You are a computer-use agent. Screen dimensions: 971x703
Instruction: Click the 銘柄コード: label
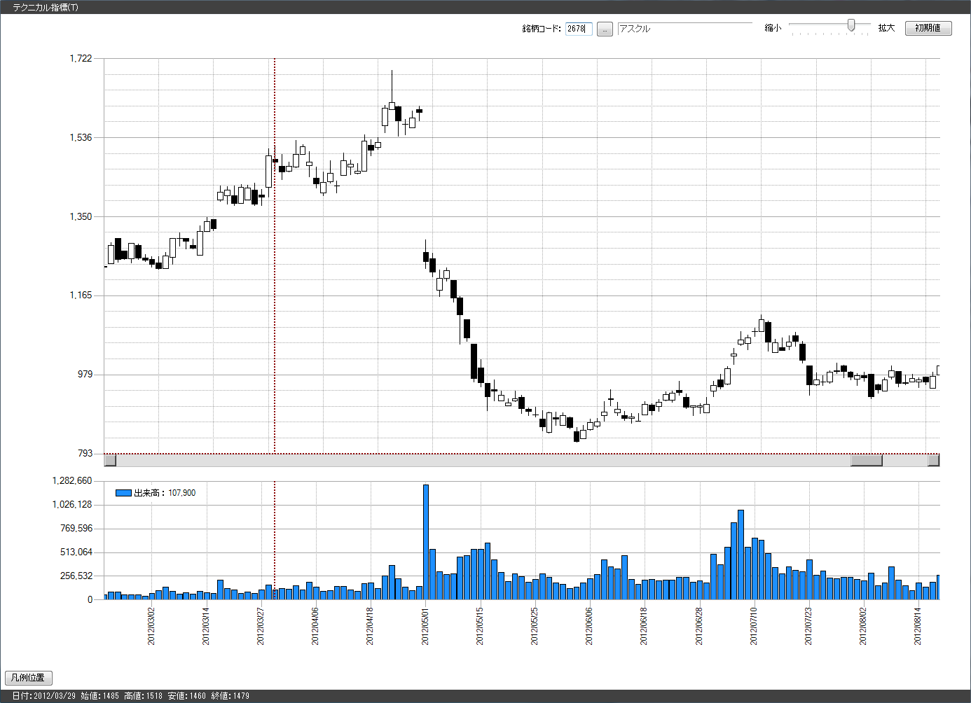click(x=542, y=29)
